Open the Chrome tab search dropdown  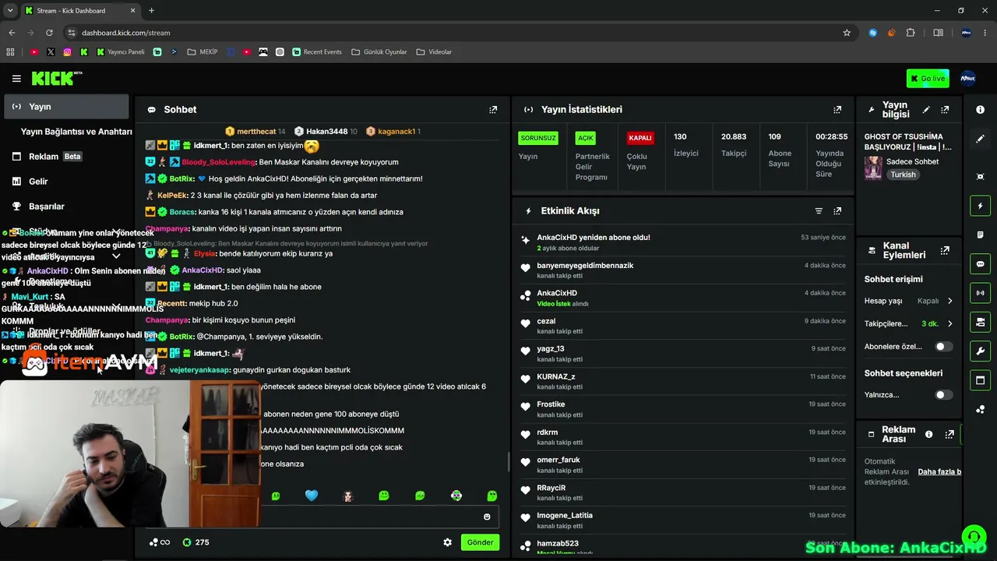[11, 11]
